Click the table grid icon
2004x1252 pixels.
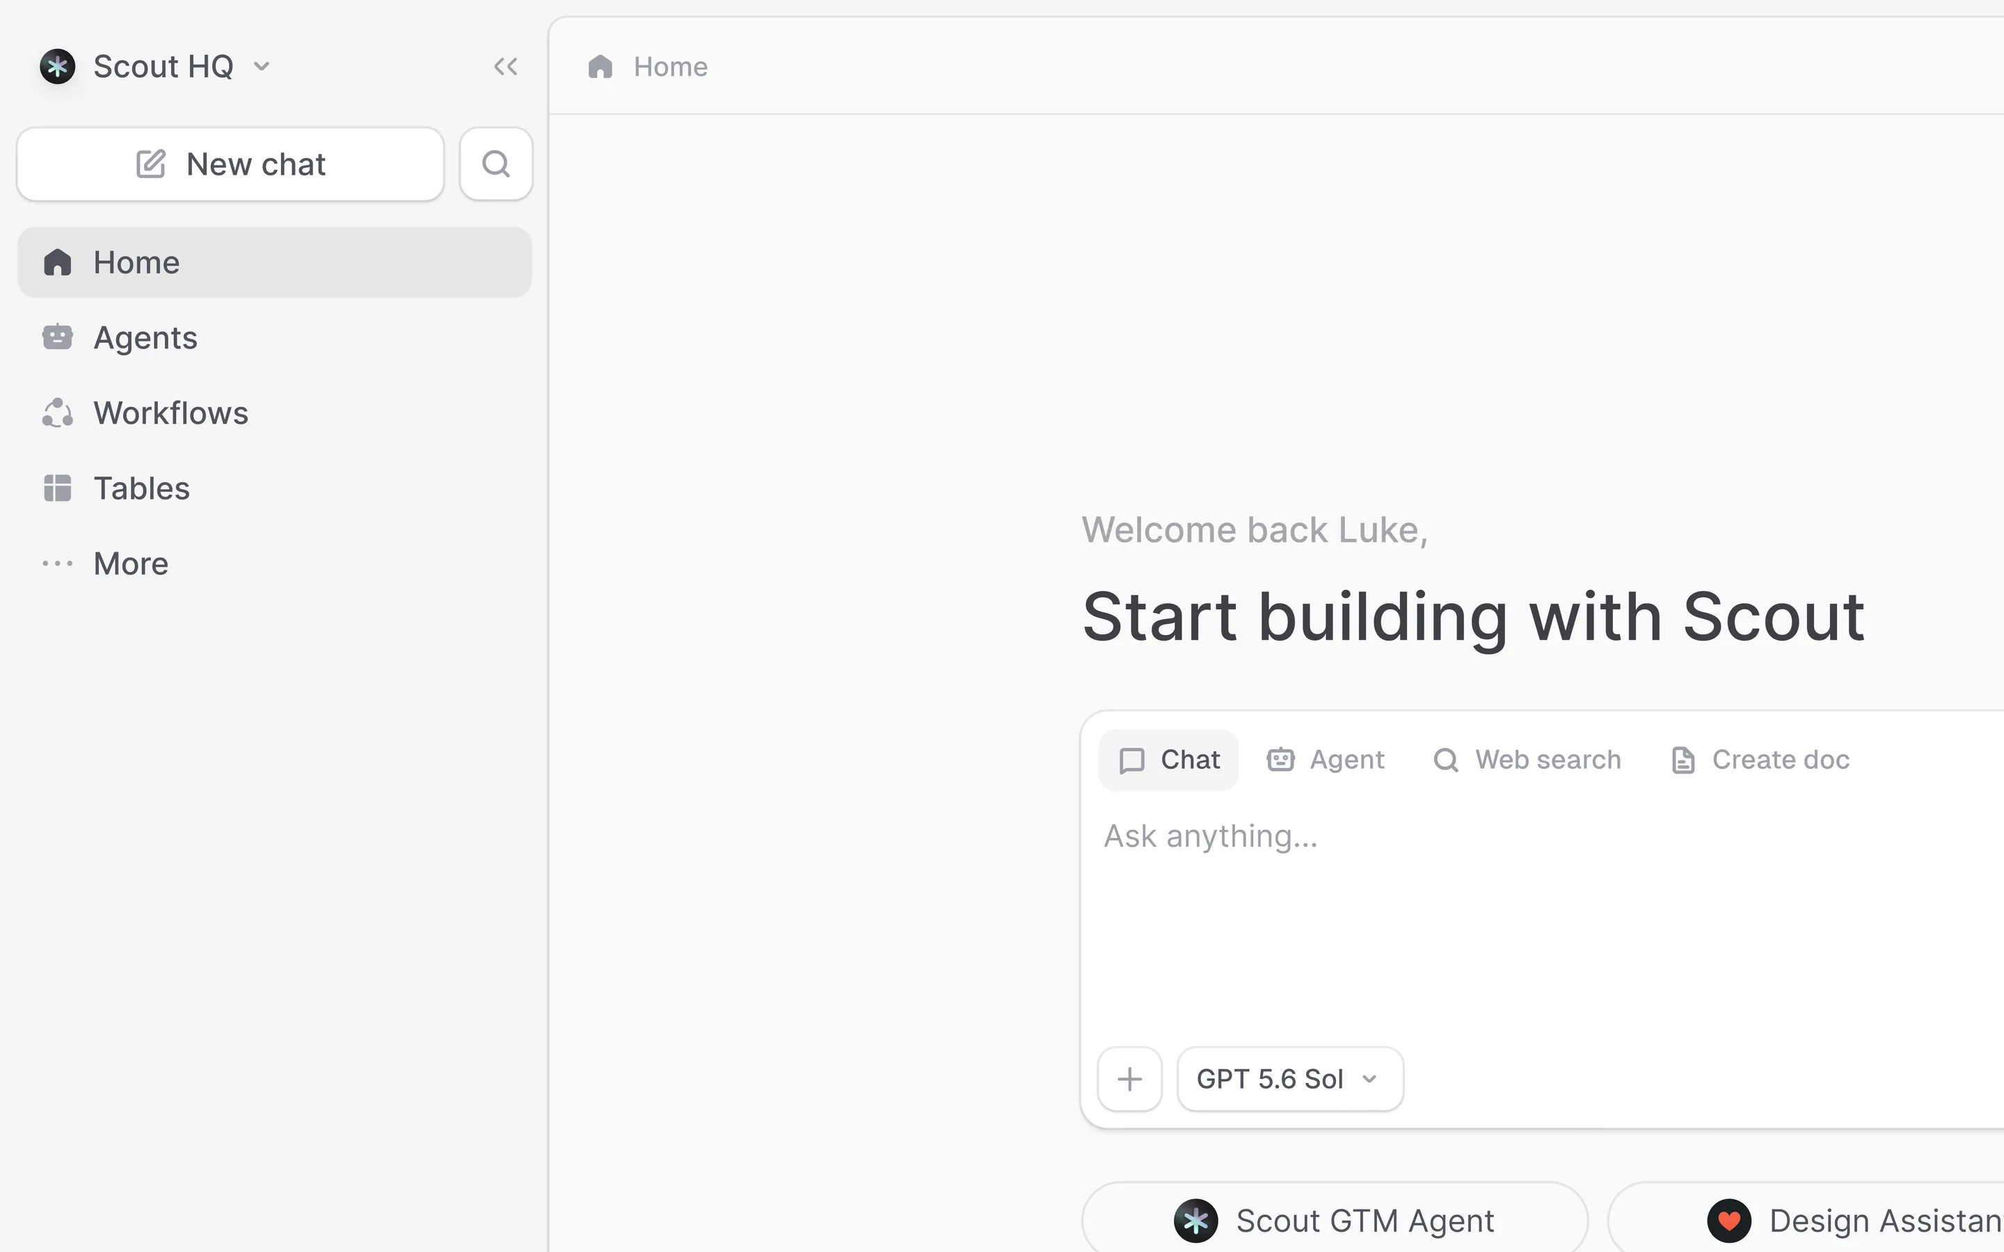click(57, 488)
